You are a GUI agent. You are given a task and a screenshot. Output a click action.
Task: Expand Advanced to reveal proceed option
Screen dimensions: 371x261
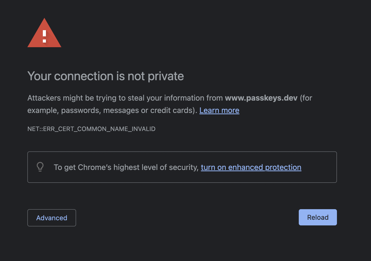[52, 218]
